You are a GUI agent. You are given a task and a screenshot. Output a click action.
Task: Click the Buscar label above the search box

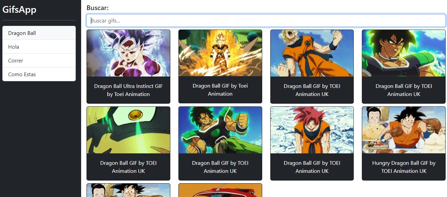98,8
